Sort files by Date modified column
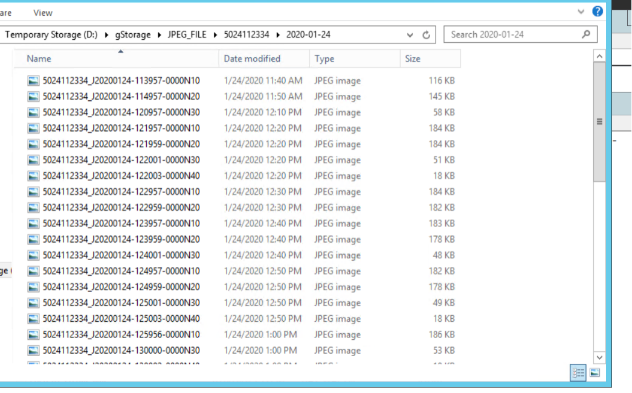The width and height of the screenshot is (632, 393). [x=265, y=59]
